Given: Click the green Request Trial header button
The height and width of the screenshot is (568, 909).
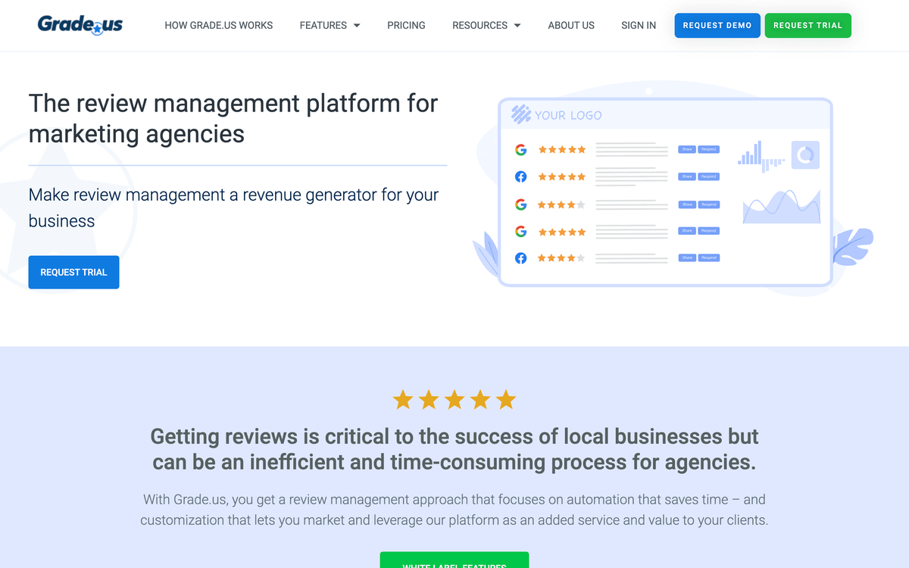Looking at the screenshot, I should (807, 25).
